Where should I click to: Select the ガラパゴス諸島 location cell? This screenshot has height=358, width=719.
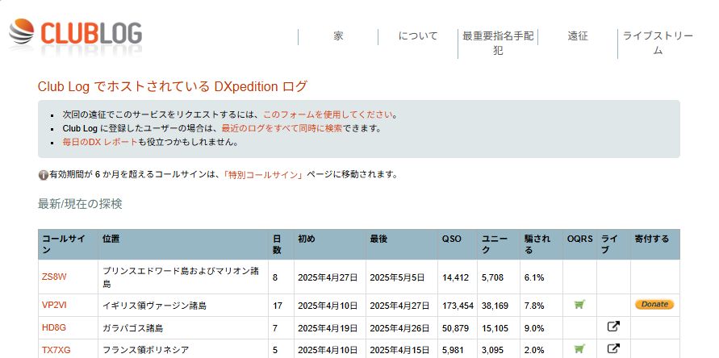click(183, 327)
